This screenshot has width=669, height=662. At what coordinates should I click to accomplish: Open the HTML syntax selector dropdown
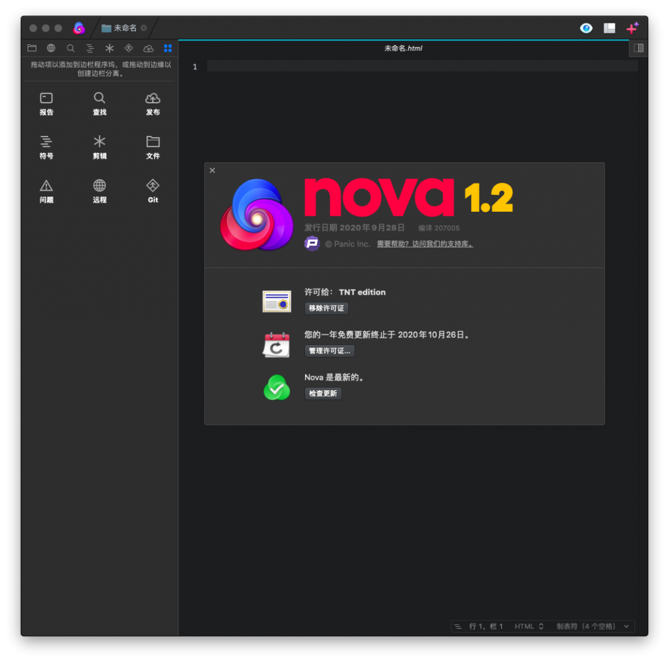click(529, 626)
